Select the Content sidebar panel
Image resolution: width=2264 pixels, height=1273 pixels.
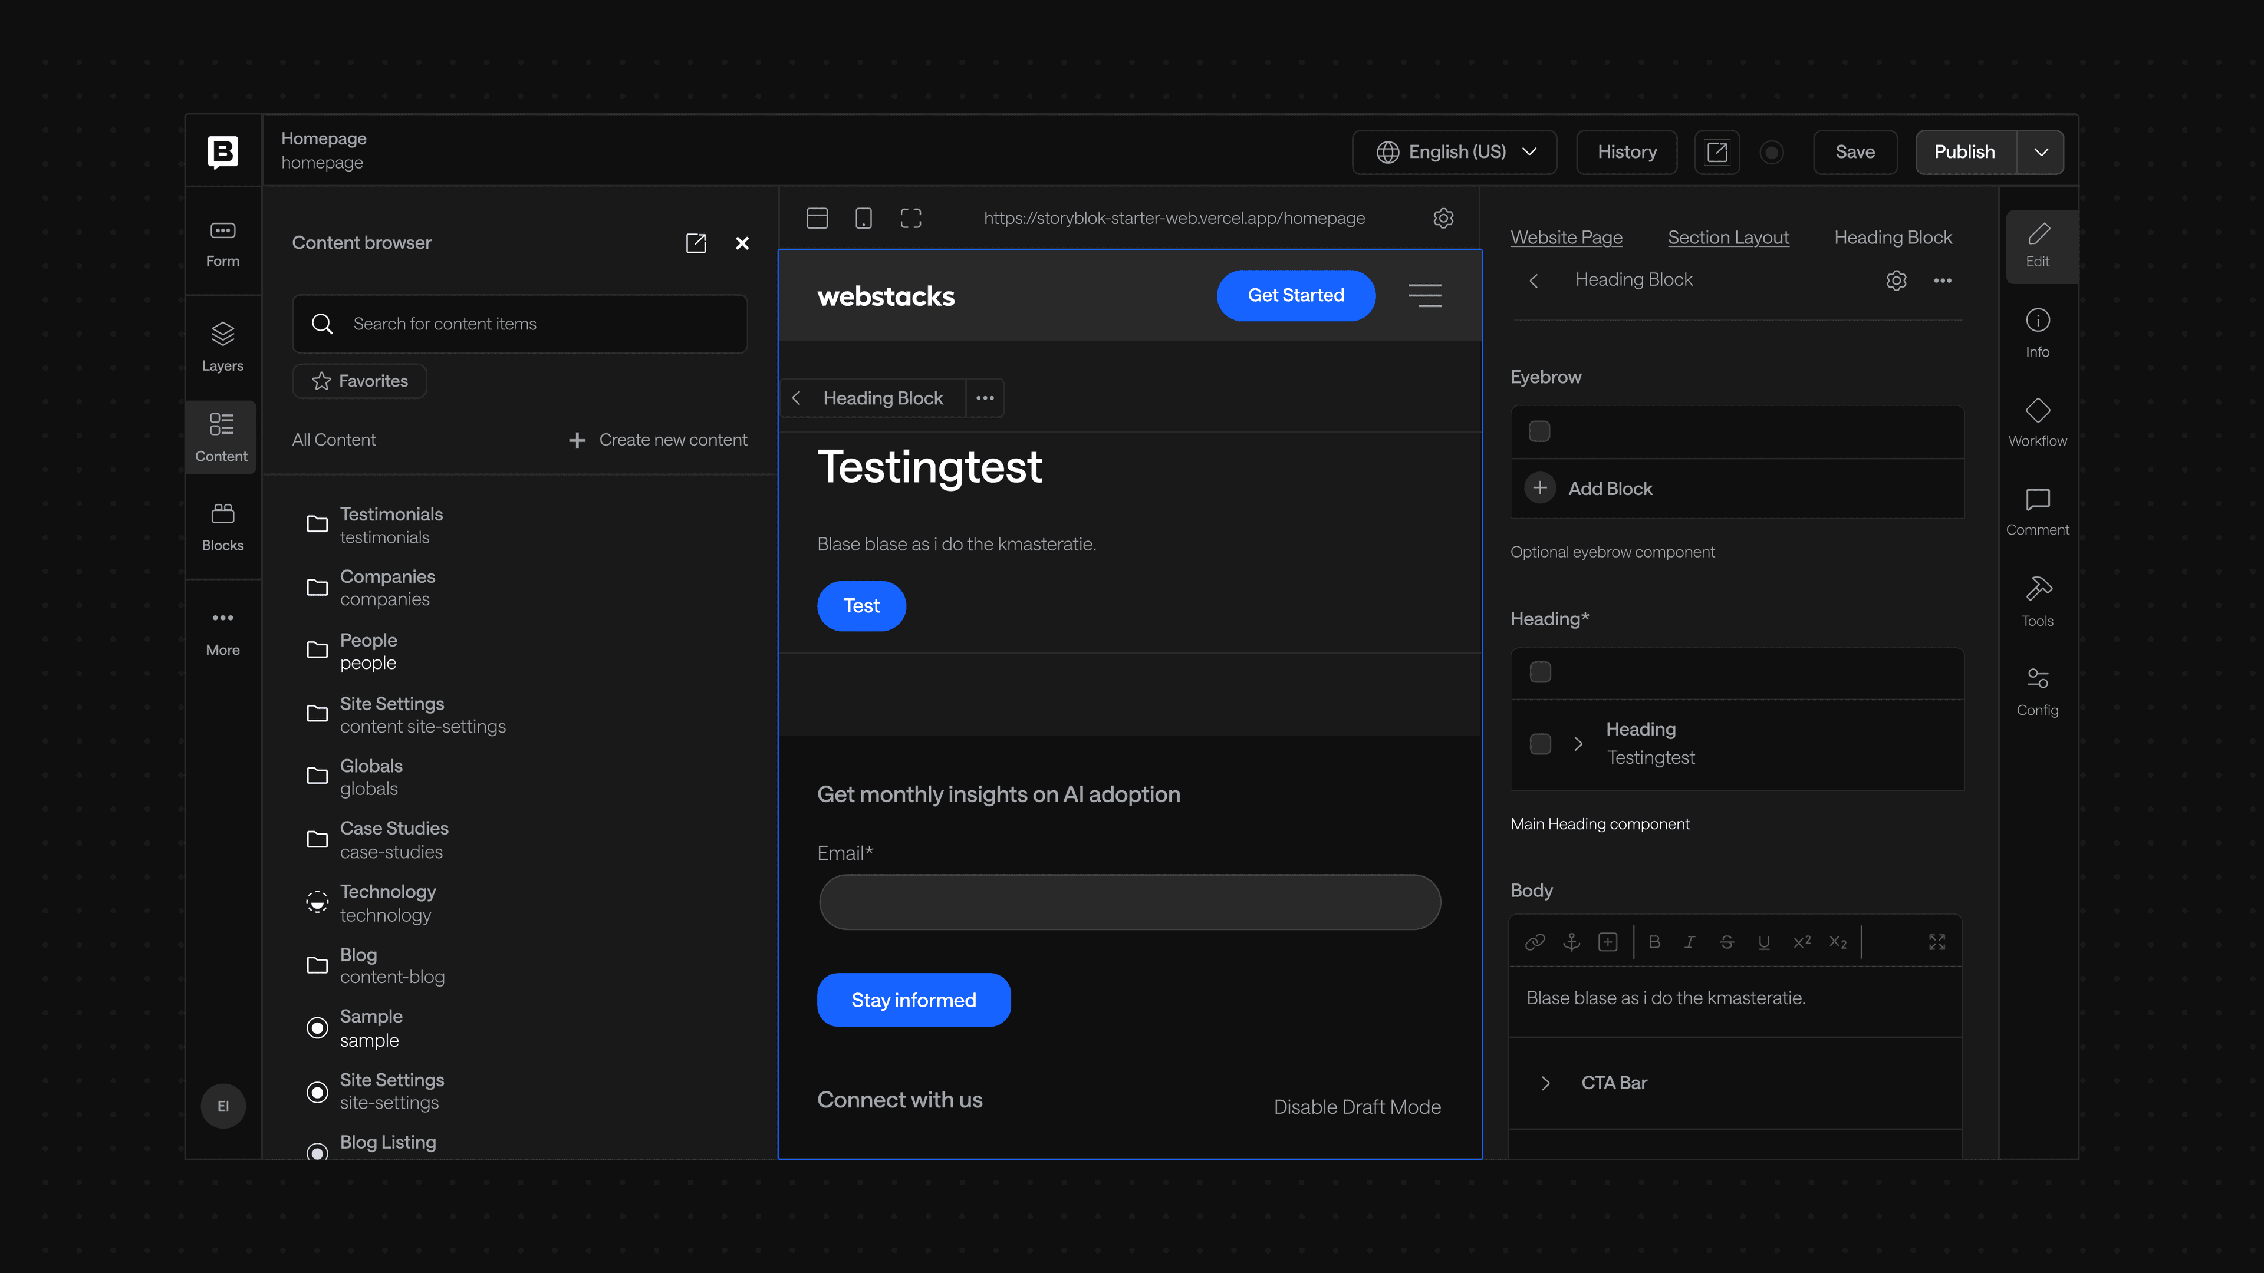pyautogui.click(x=222, y=437)
